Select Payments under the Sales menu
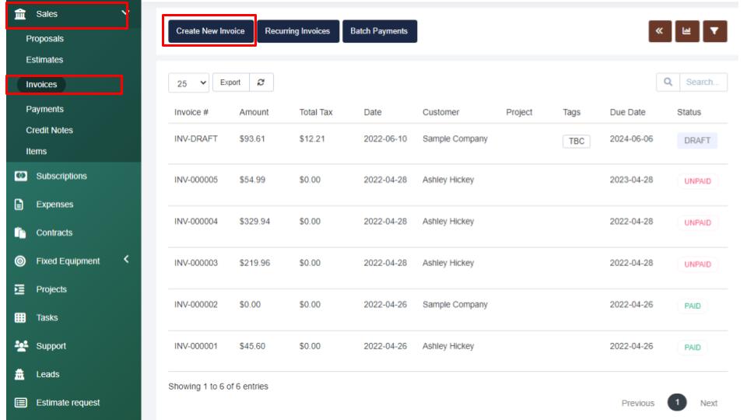 tap(44, 110)
